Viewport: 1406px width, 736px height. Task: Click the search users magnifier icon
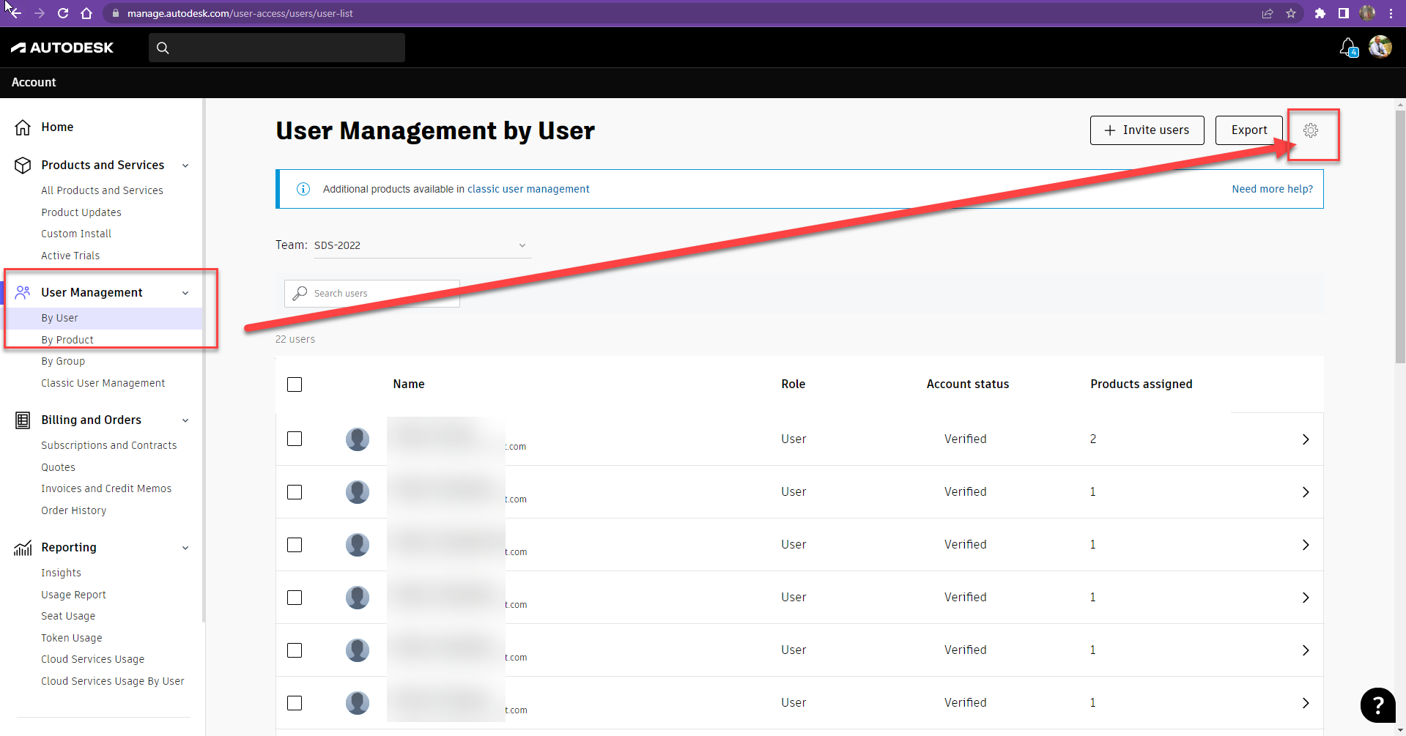(300, 293)
